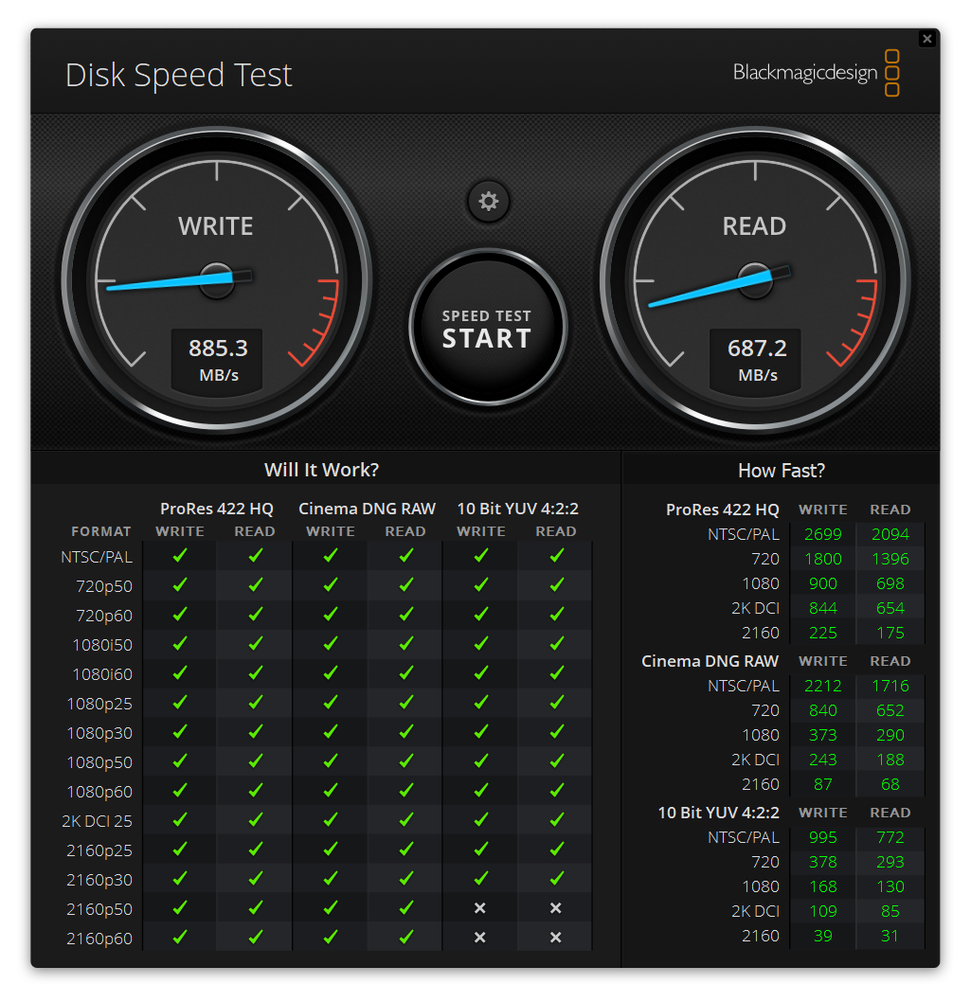This screenshot has width=971, height=1002.
Task: Select the 687.2 MB/s read readout
Action: coord(755,358)
